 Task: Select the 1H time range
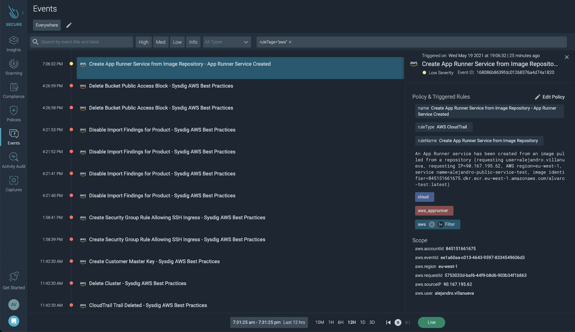point(331,322)
